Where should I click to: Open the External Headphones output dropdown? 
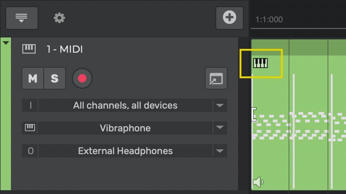click(x=125, y=151)
